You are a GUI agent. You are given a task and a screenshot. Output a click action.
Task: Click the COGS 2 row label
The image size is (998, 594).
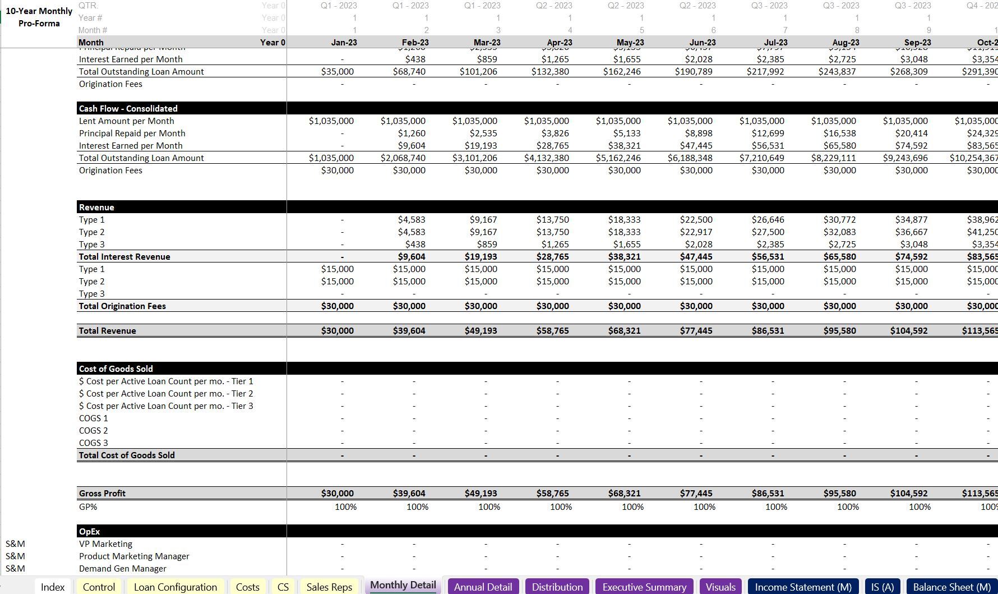click(x=94, y=430)
